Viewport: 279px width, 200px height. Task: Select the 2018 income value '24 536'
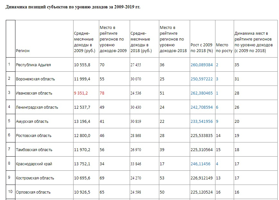point(135,93)
